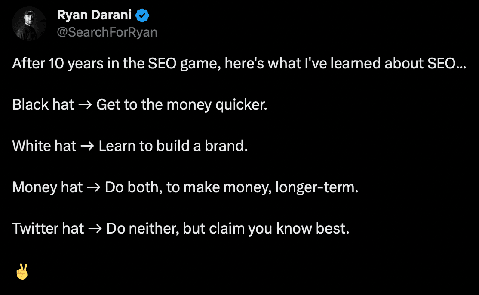Click the peace-sign hand emoji

click(x=22, y=271)
